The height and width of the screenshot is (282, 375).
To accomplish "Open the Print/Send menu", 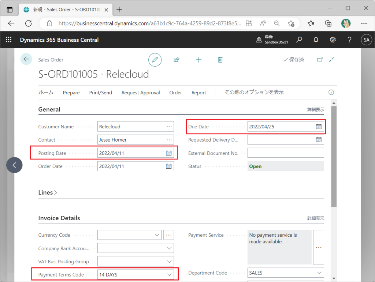I will click(100, 93).
